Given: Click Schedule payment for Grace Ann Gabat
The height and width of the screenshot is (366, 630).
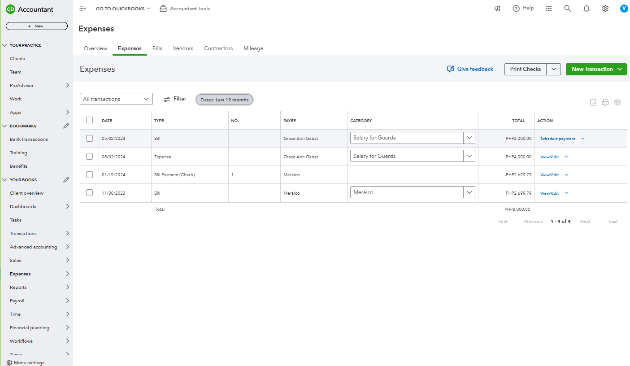Looking at the screenshot, I should click(558, 139).
